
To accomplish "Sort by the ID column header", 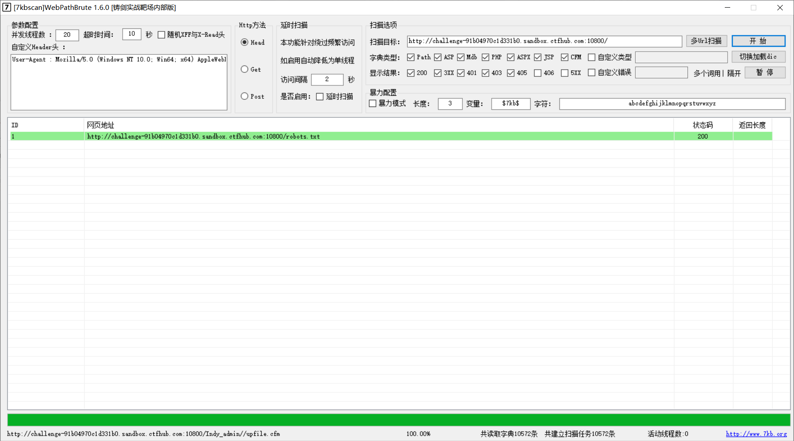I will pos(46,125).
